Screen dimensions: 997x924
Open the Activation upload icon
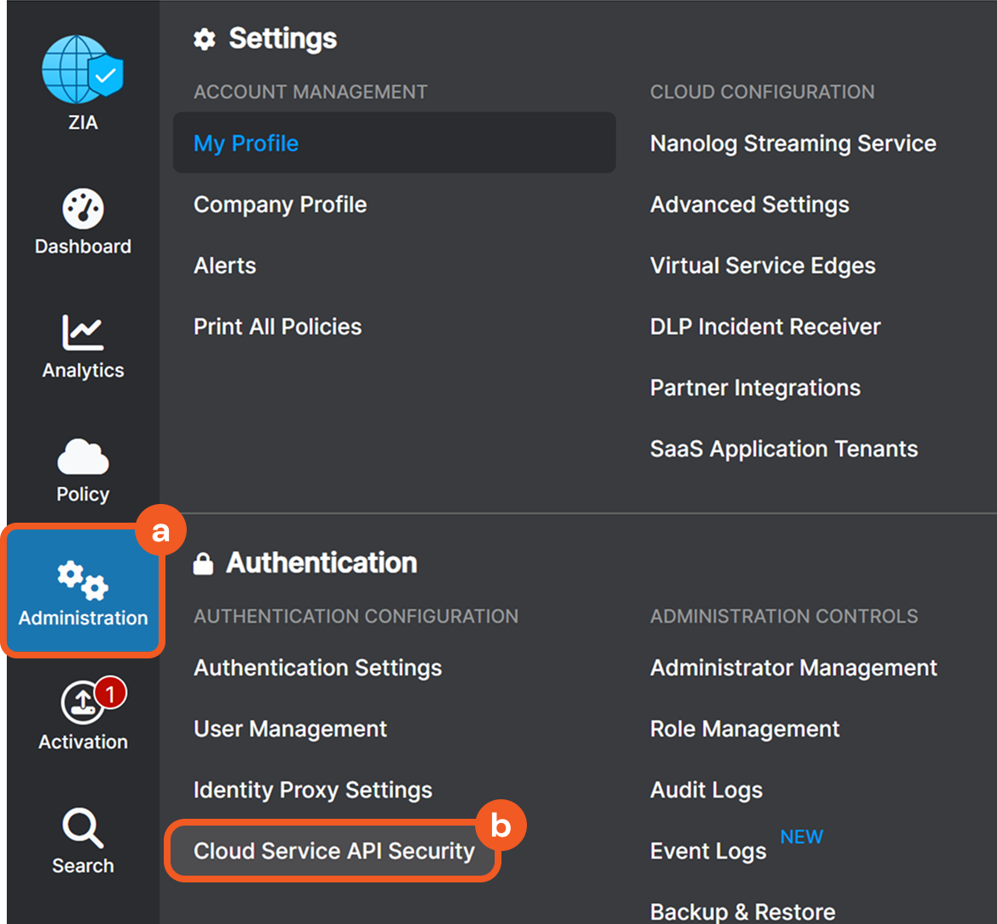(x=83, y=705)
